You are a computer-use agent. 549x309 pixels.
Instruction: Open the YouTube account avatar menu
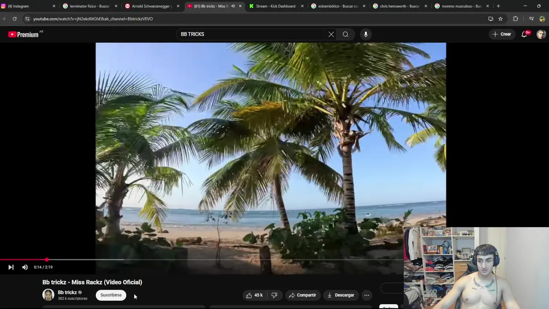point(541,34)
